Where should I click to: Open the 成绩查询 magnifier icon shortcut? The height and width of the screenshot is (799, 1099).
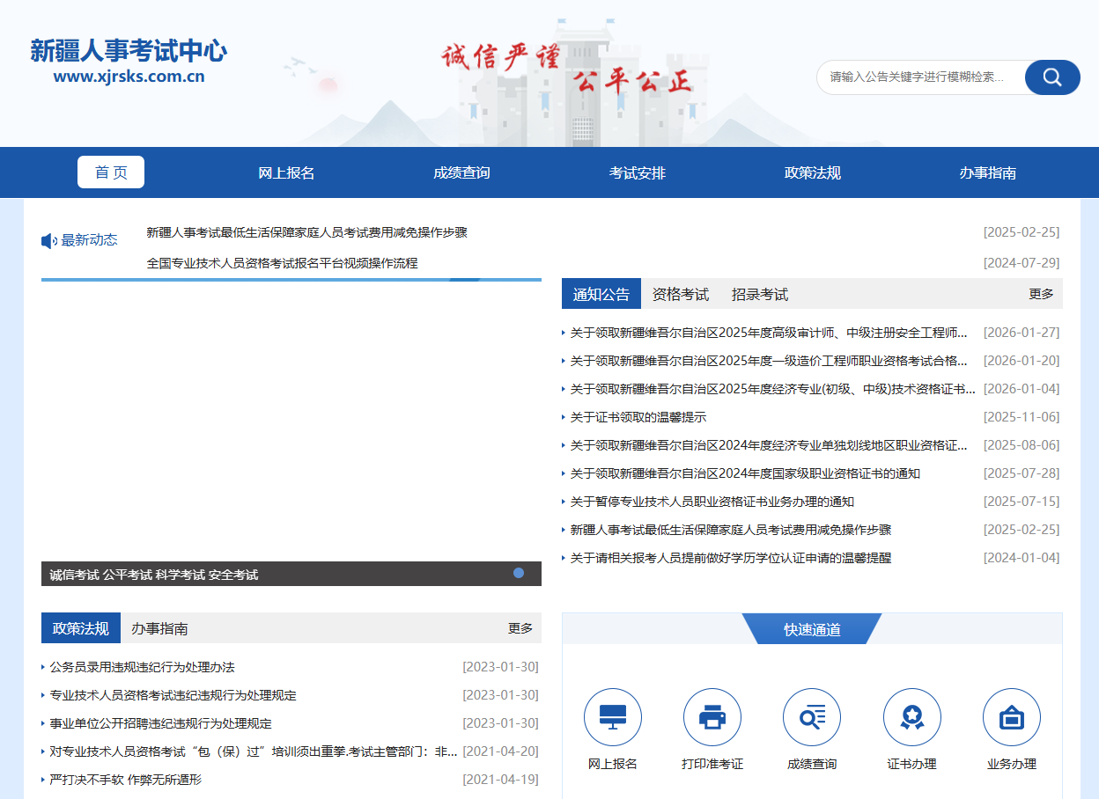(x=811, y=717)
